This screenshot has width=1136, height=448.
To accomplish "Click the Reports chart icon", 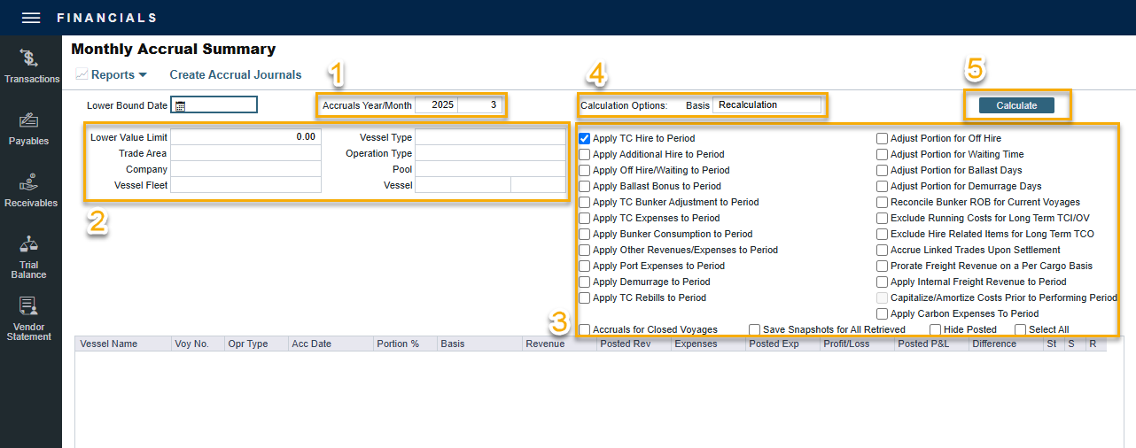I will coord(82,75).
